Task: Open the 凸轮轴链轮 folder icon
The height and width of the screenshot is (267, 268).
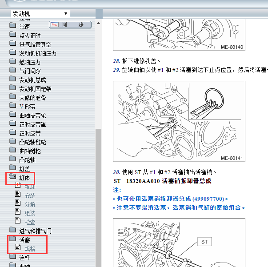Action: [x=12, y=141]
